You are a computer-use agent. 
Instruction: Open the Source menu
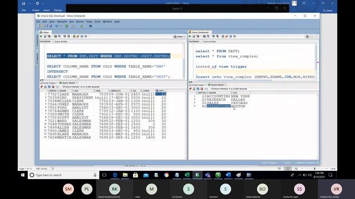point(80,22)
